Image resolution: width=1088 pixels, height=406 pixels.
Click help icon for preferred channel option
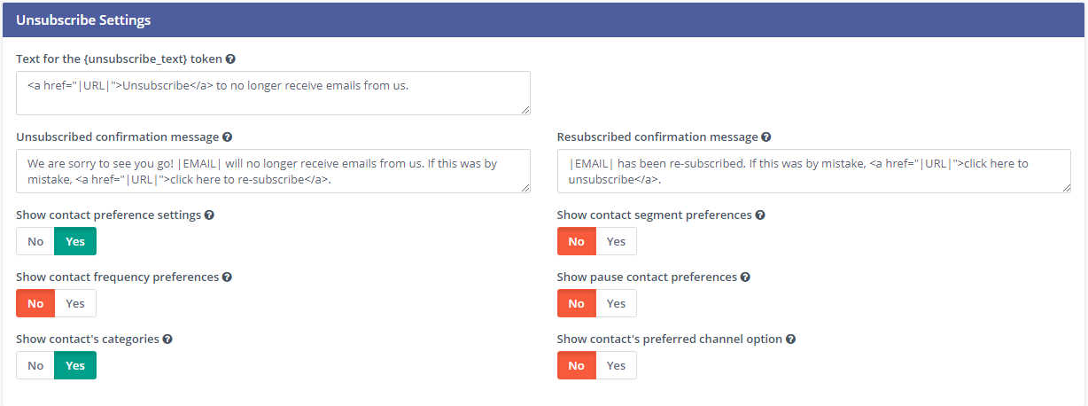point(790,340)
